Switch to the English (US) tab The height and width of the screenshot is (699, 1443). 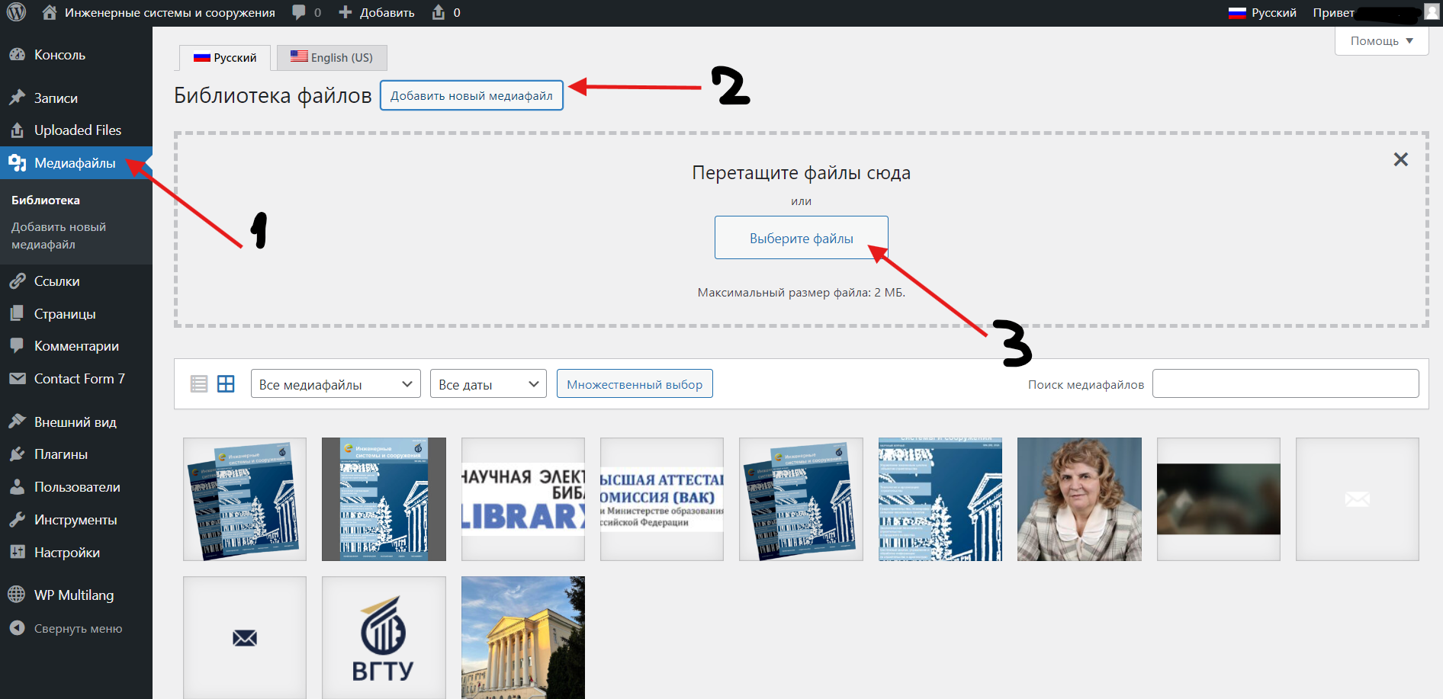pyautogui.click(x=332, y=58)
